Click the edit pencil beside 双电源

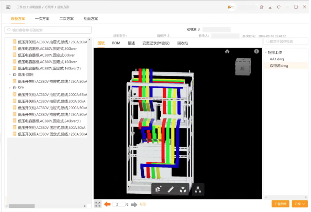tap(199, 30)
